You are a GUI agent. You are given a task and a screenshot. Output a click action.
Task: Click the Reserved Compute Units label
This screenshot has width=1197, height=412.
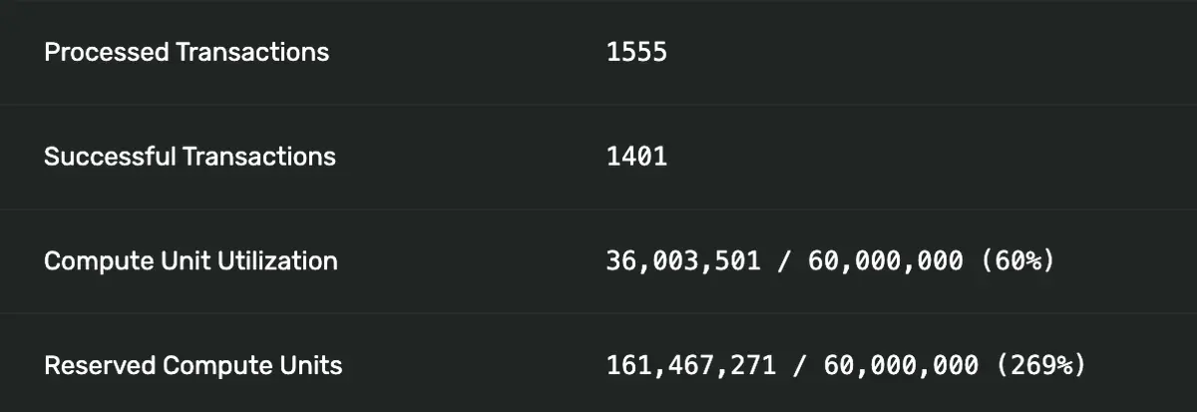click(x=193, y=366)
